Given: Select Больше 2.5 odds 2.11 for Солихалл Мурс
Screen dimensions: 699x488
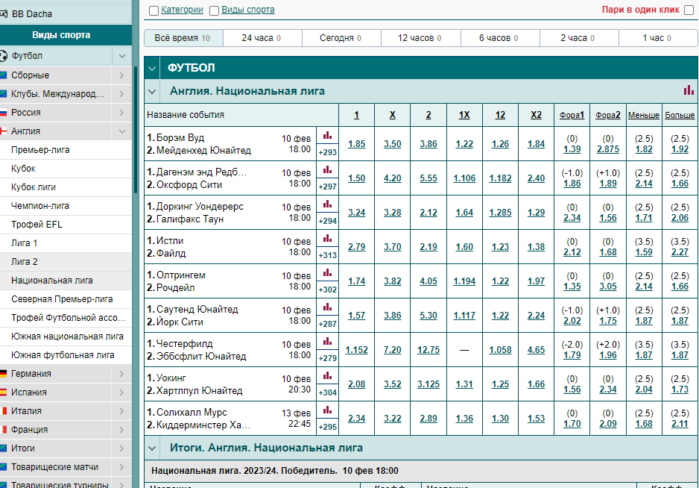Looking at the screenshot, I should click(x=680, y=424).
